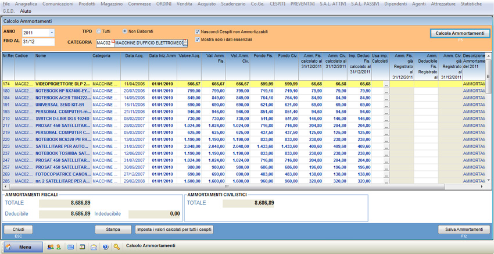Open the calculator icon in bottom toolbar
494x254 pixels.
pyautogui.click(x=71, y=247)
